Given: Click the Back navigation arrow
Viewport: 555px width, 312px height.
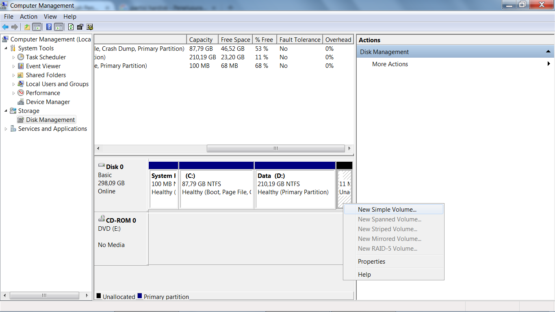Looking at the screenshot, I should pos(5,27).
